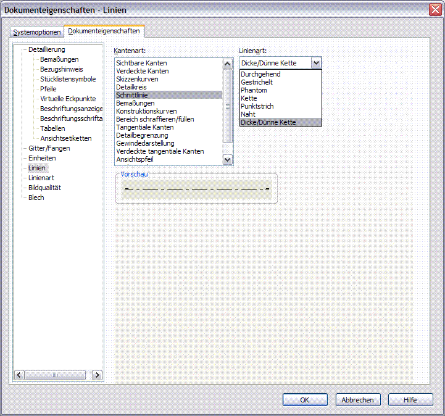Image resolution: width=445 pixels, height=416 pixels.
Task: Click the Kantenart list scrollbar thumb
Action: tap(227, 106)
